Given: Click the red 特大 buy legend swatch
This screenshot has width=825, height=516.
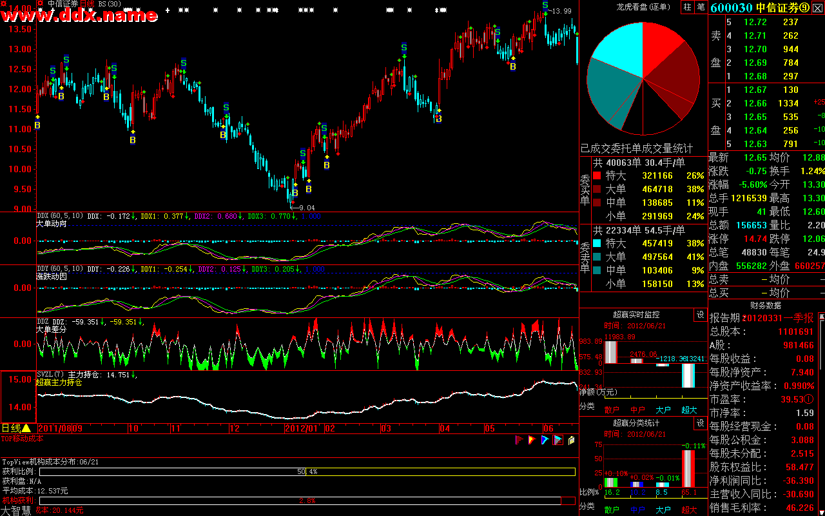Looking at the screenshot, I should 597,175.
